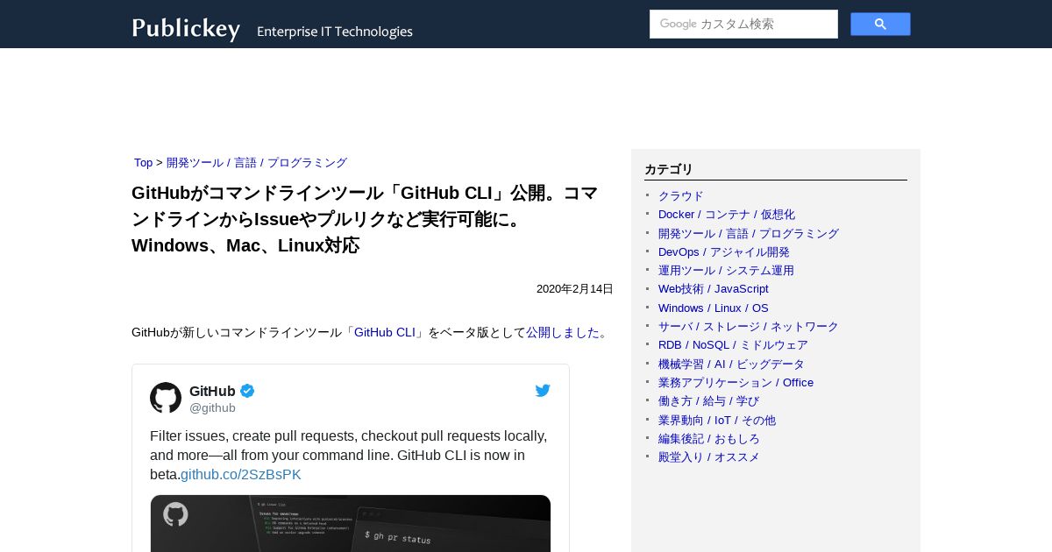Follow the 公開しました link
1052x552 pixels.
(562, 333)
